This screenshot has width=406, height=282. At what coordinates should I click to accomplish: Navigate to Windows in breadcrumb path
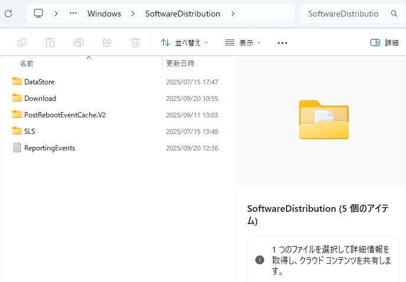coord(104,14)
